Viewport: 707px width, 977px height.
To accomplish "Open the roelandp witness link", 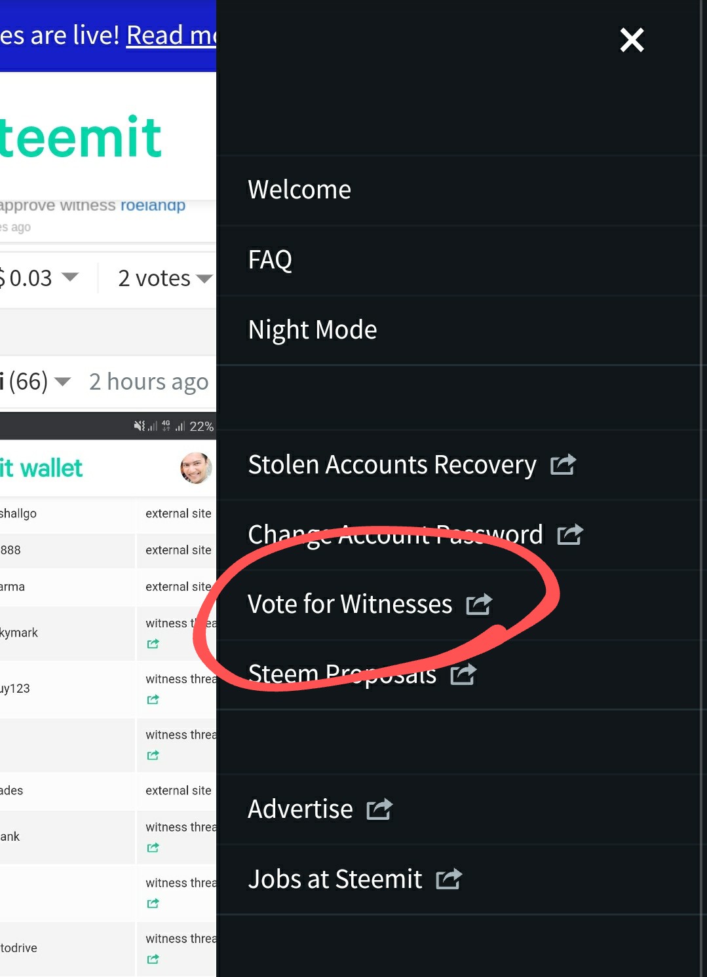I will (153, 205).
